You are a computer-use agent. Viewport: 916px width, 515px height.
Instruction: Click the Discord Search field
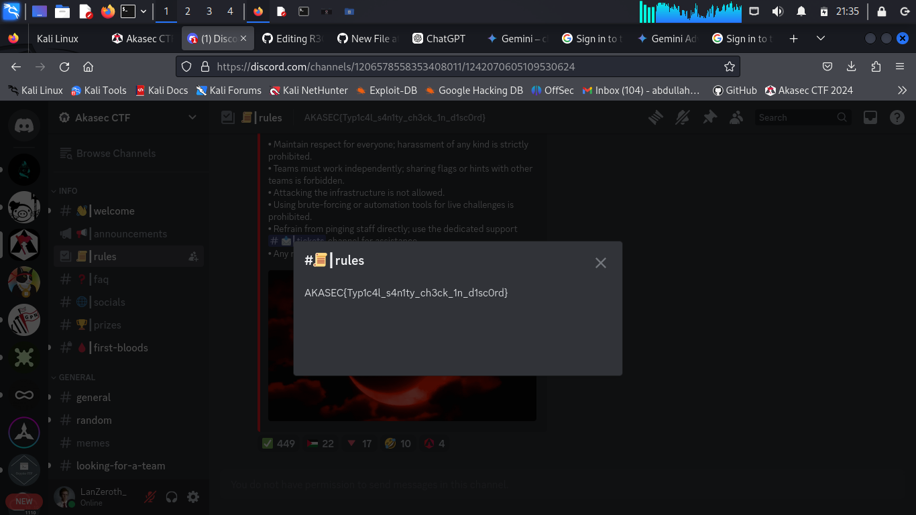[x=803, y=117]
